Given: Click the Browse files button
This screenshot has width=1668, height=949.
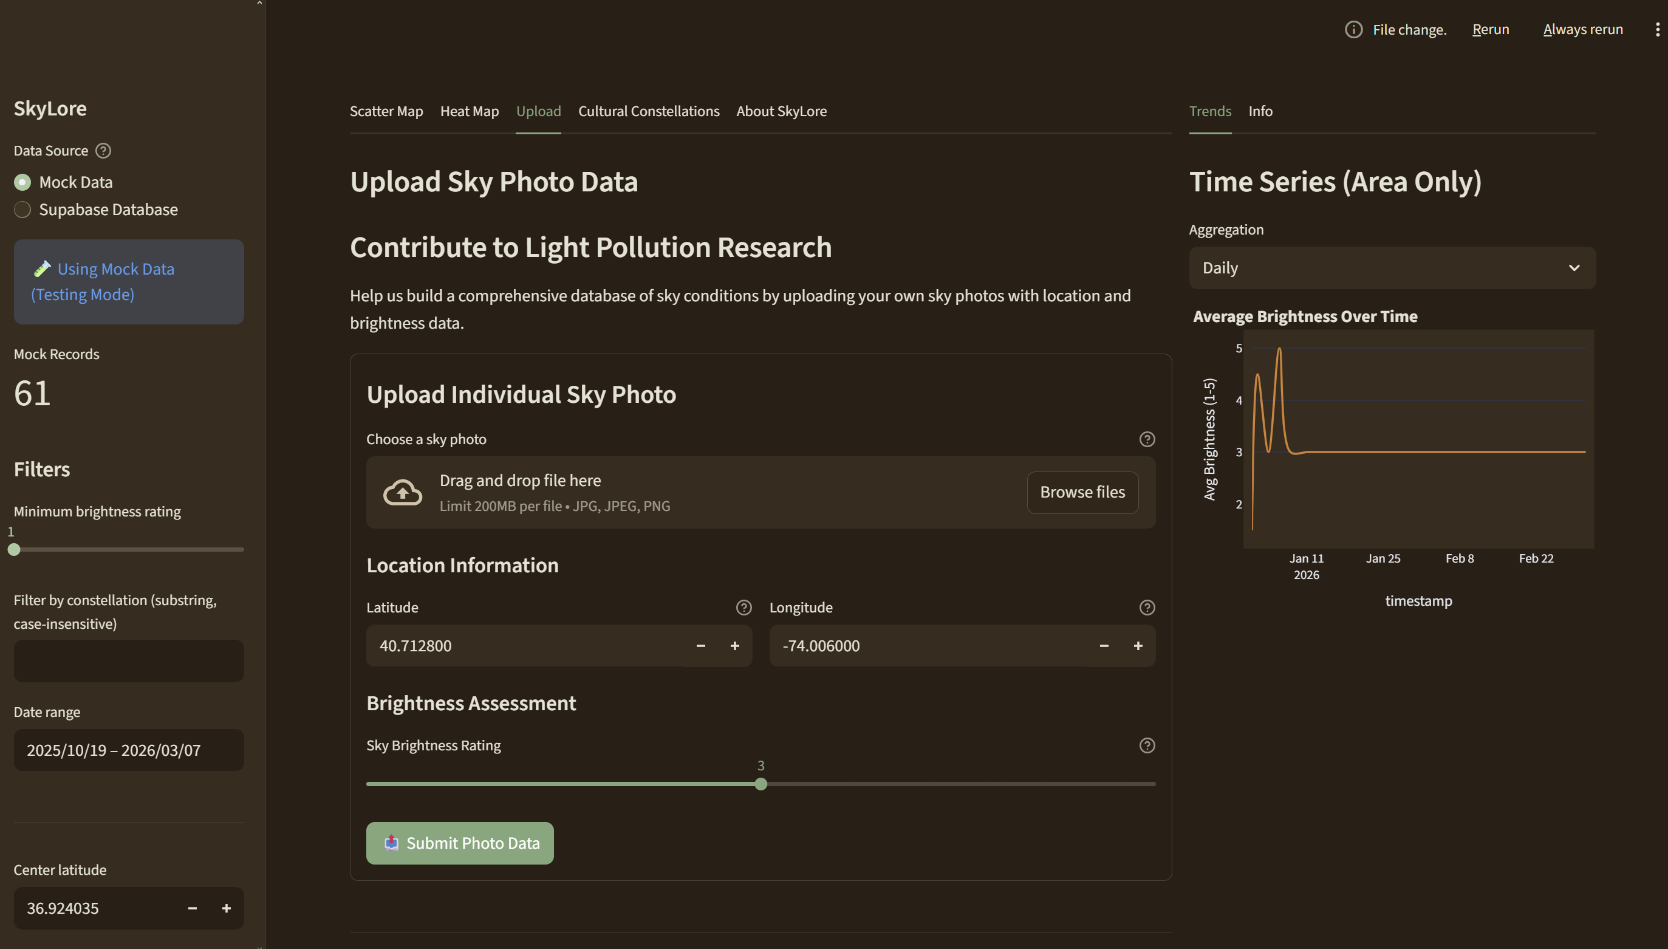Looking at the screenshot, I should coord(1082,492).
